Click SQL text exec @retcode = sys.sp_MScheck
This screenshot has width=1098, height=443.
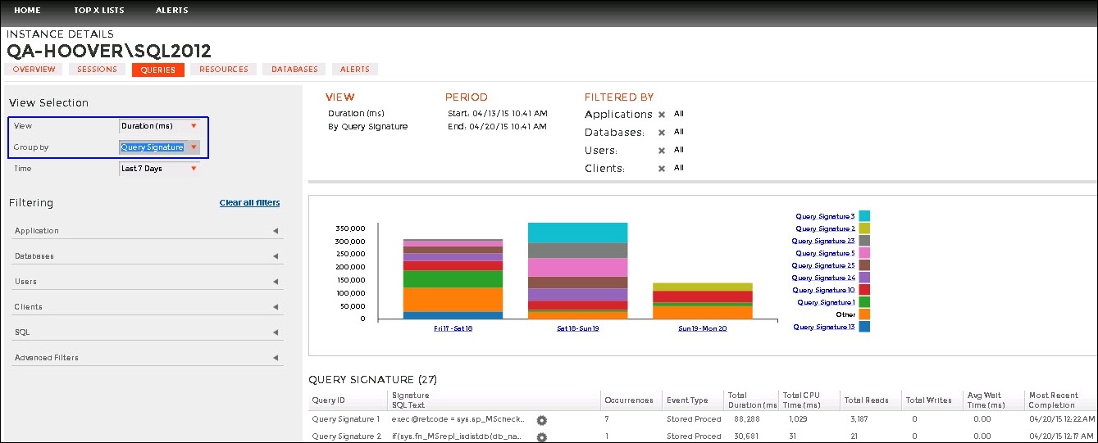[459, 419]
